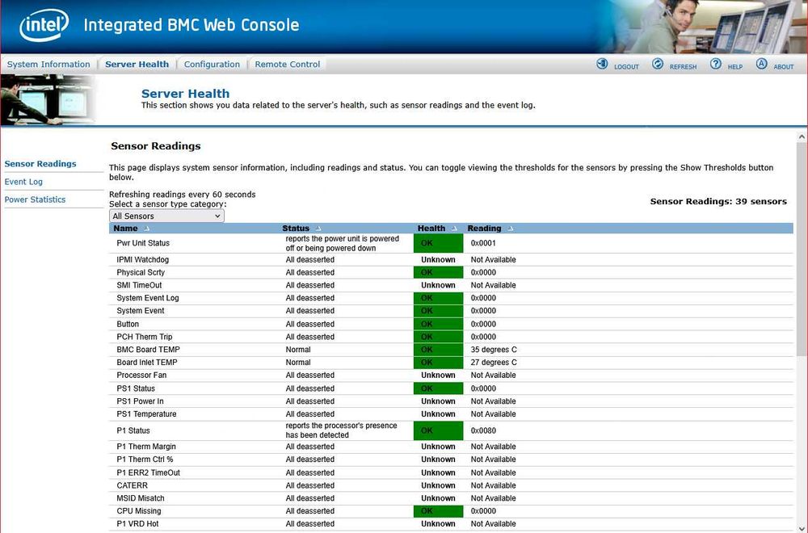808x533 pixels.
Task: Click the Server Health tab
Action: coord(137,65)
